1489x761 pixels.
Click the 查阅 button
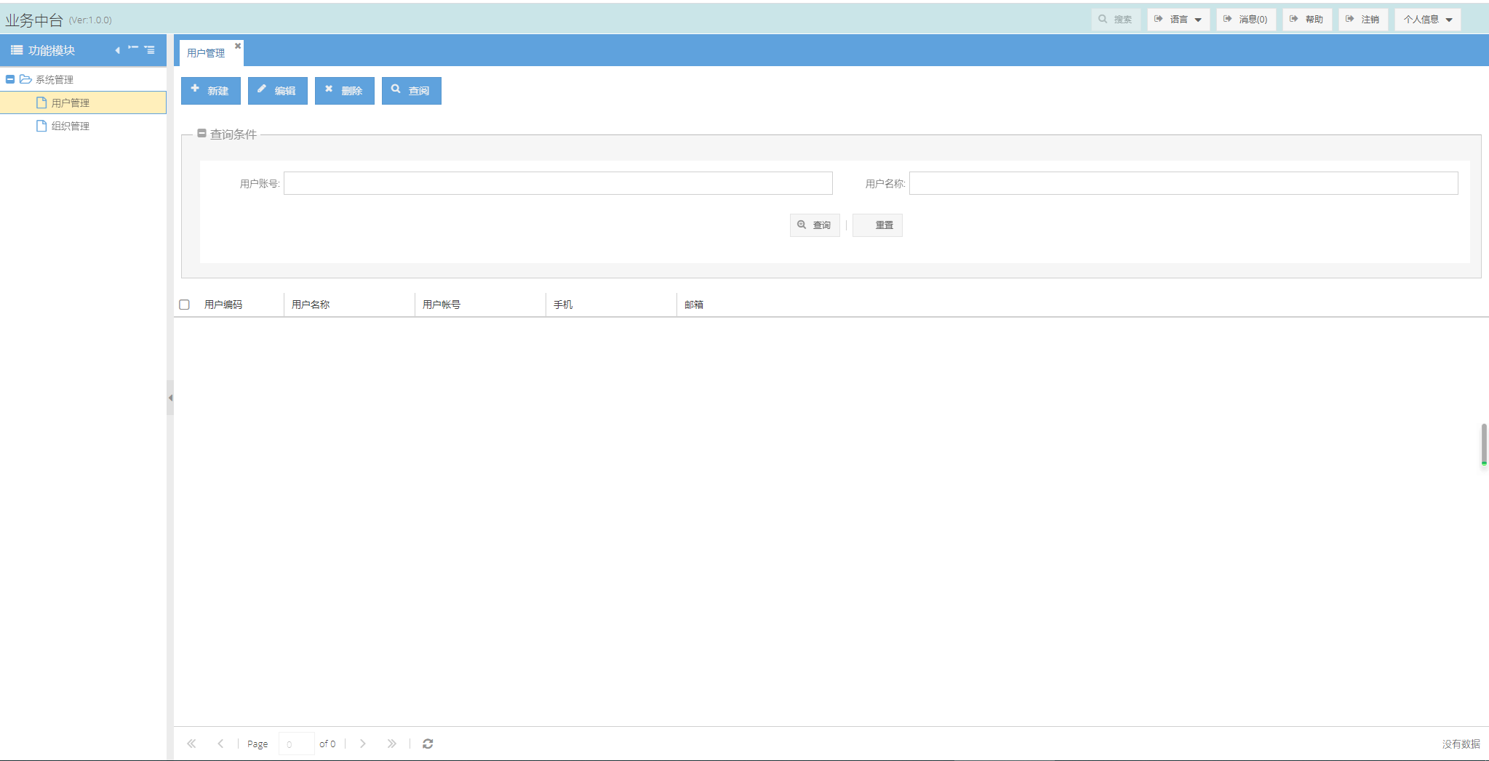[x=411, y=91]
